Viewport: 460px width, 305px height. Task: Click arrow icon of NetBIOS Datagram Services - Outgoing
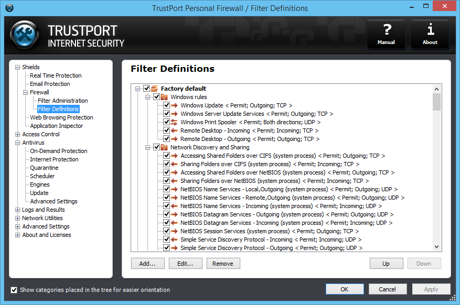point(174,214)
